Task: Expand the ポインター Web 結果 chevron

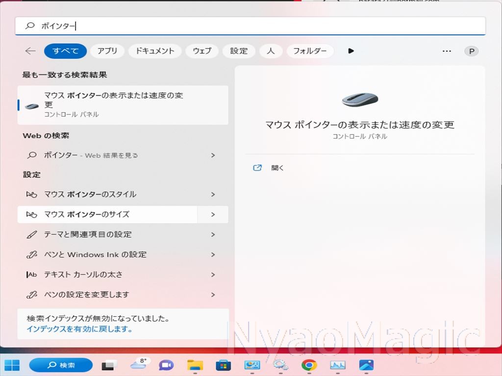Action: click(x=213, y=155)
